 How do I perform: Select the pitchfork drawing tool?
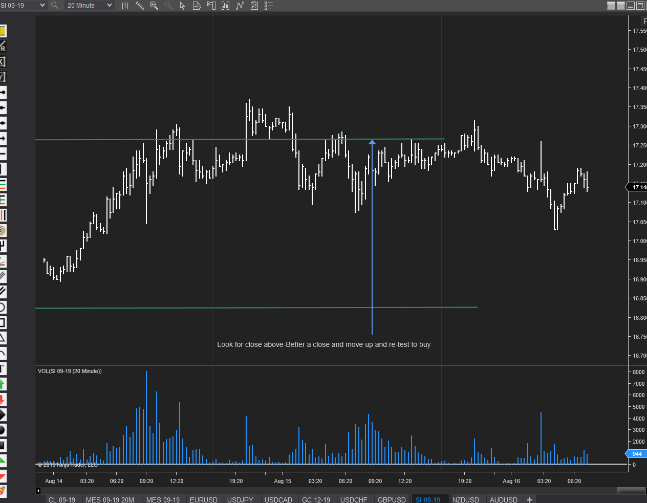[3, 246]
